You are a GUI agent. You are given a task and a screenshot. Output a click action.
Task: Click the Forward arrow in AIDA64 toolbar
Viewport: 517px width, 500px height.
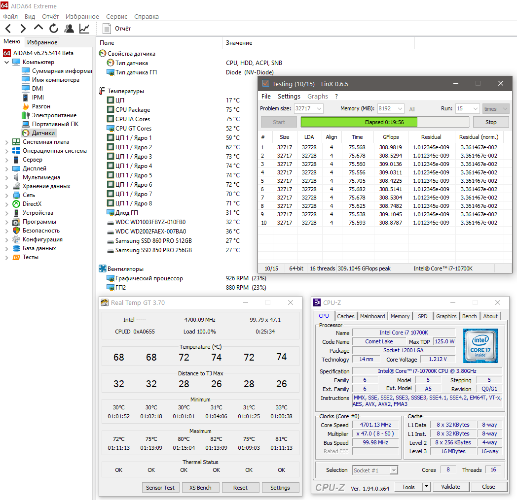coord(23,29)
